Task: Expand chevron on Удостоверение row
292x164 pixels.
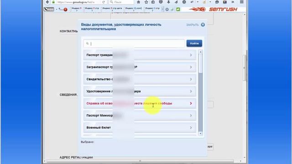Action: click(x=191, y=91)
